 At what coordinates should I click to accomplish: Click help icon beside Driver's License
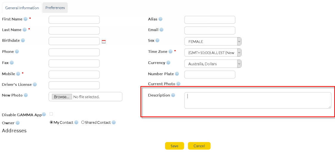35,85
